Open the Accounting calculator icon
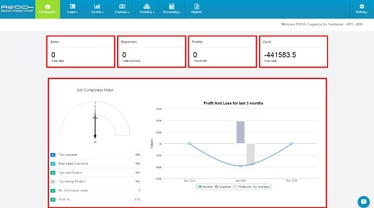This screenshot has width=374, height=208. (x=172, y=6)
